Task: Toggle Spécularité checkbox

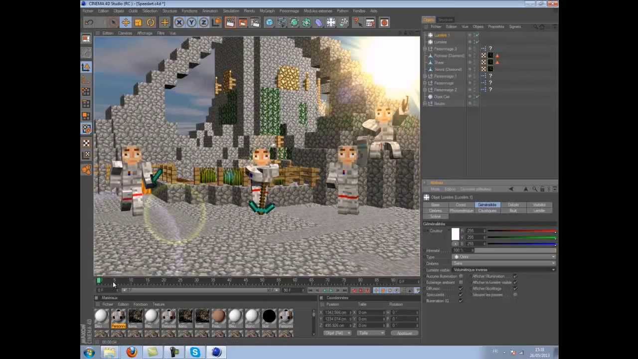Action: (461, 295)
